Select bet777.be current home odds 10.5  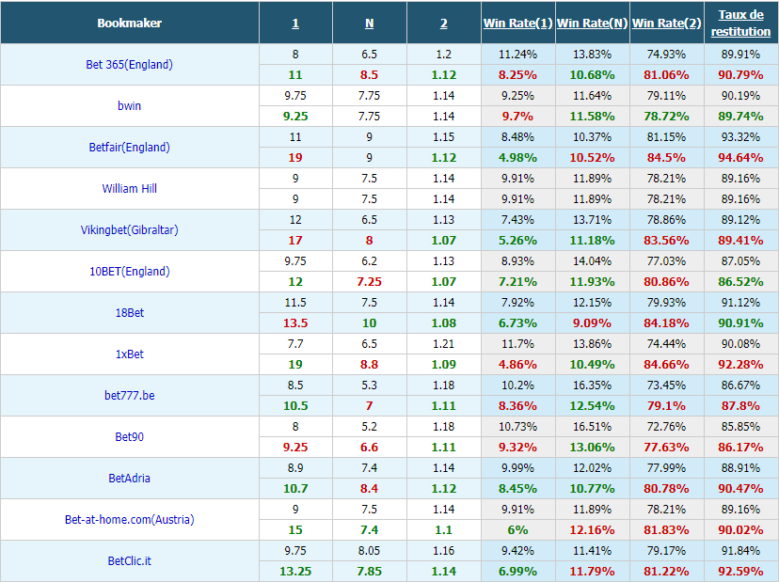[x=295, y=406]
